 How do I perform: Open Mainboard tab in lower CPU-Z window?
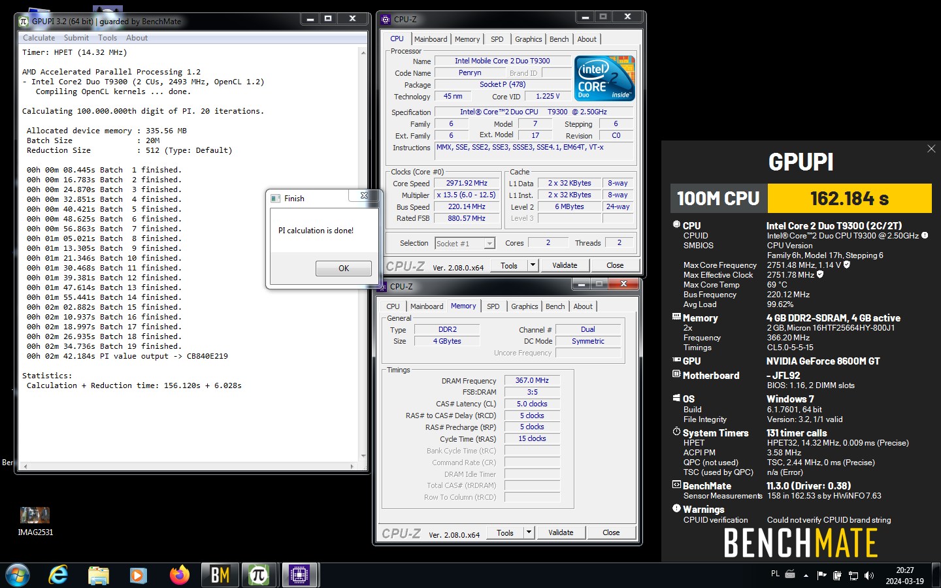tap(427, 306)
